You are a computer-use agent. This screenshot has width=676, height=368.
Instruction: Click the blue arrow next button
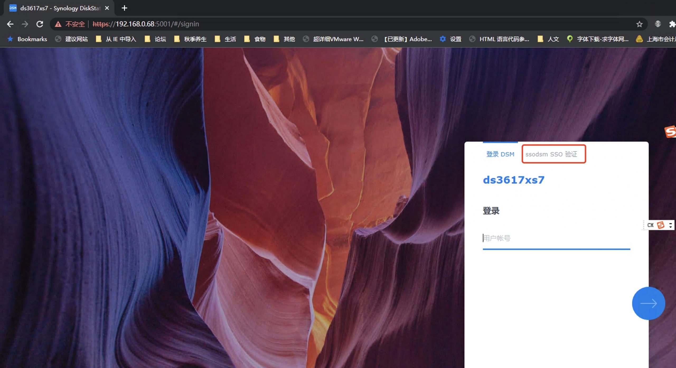pyautogui.click(x=648, y=303)
